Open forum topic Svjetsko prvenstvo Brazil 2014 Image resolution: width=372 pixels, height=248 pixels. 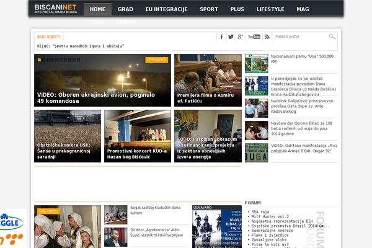tap(290, 226)
